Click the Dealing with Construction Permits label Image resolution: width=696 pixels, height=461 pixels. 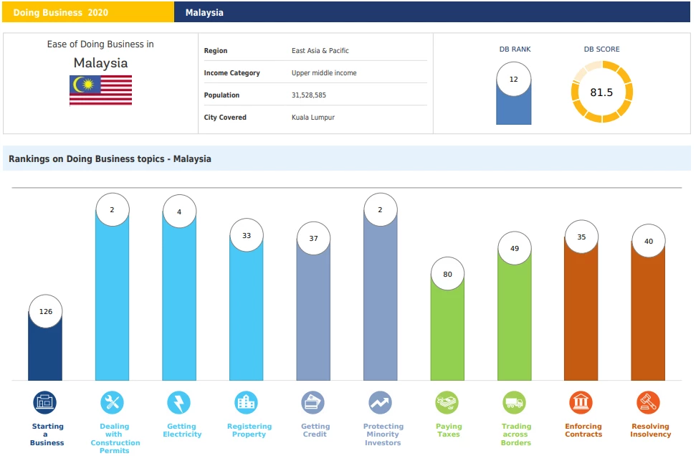point(115,438)
